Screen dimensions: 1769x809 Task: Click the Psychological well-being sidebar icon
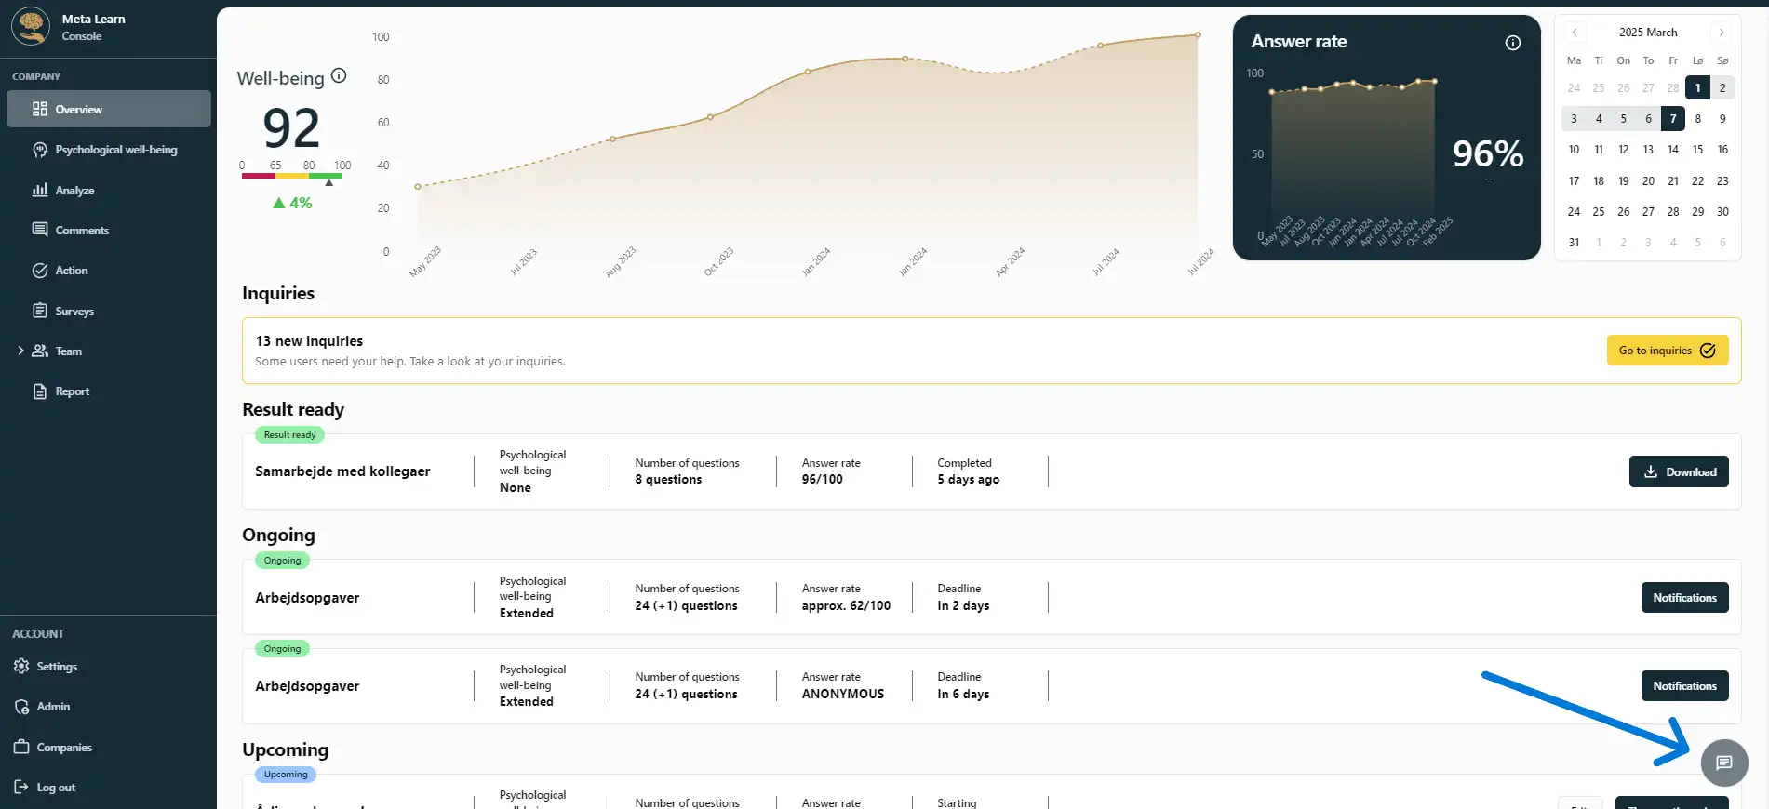40,150
